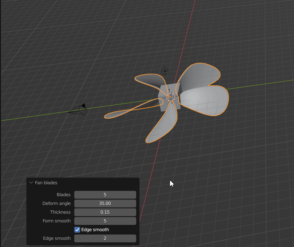The width and height of the screenshot is (294, 247).
Task: Click the Fan blades panel title text
Action: pos(46,183)
